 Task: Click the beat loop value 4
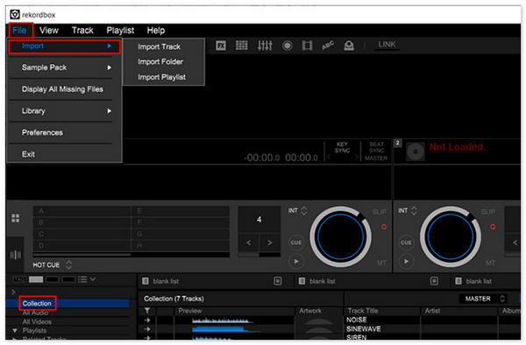(x=259, y=220)
